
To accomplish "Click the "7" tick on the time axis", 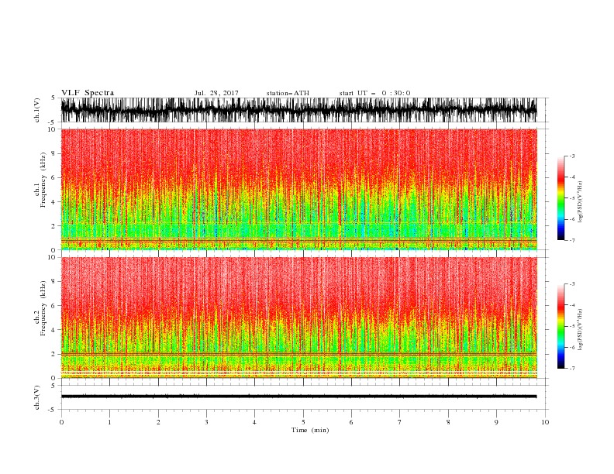I will pyautogui.click(x=400, y=422).
